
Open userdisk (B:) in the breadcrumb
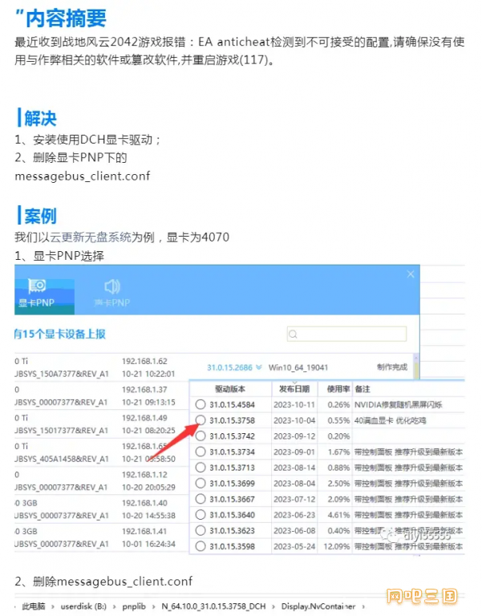pyautogui.click(x=83, y=606)
